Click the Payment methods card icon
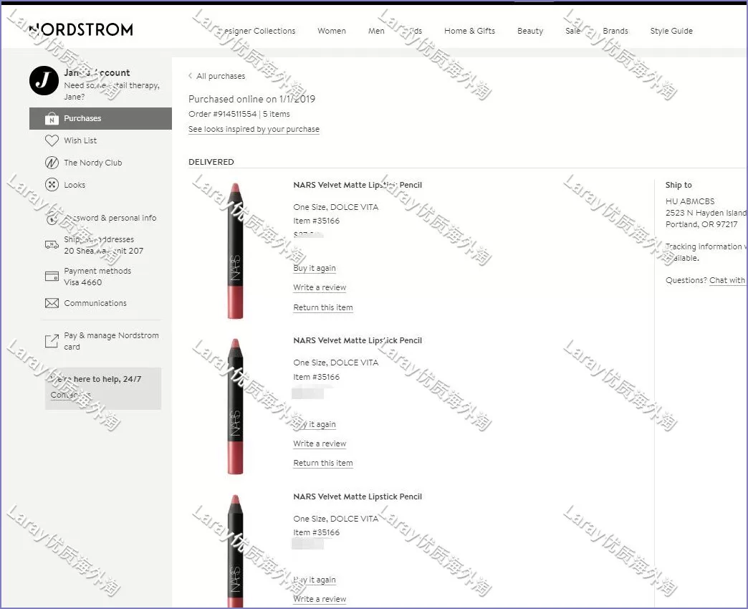 (x=52, y=276)
